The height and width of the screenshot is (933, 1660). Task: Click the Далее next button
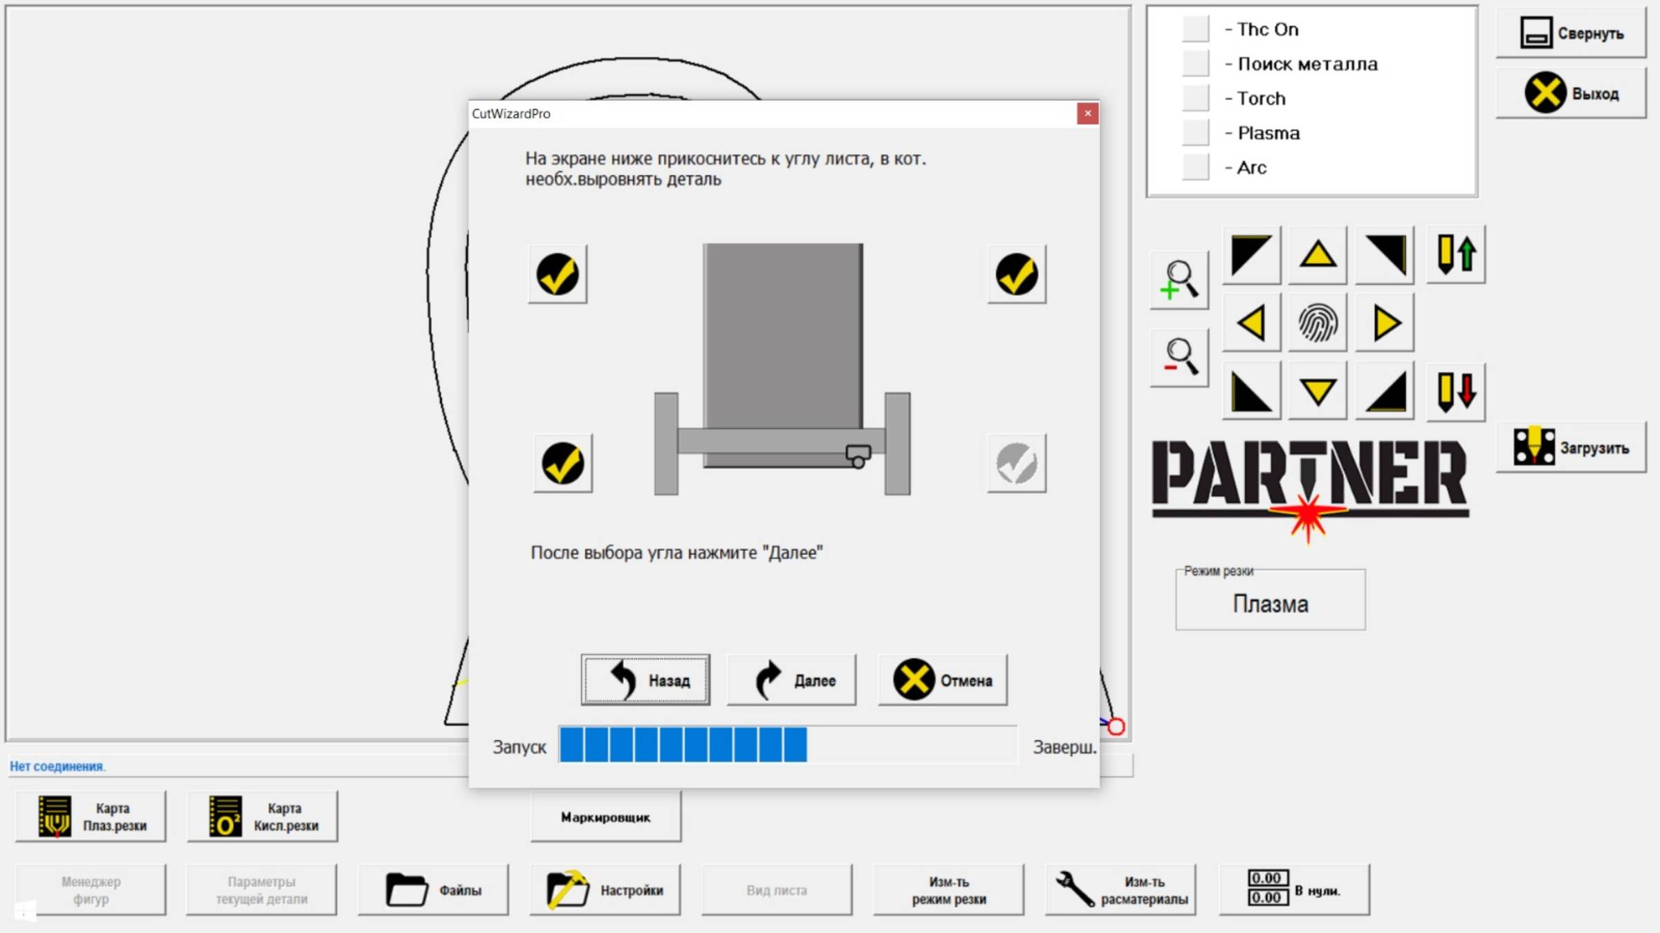pos(791,680)
